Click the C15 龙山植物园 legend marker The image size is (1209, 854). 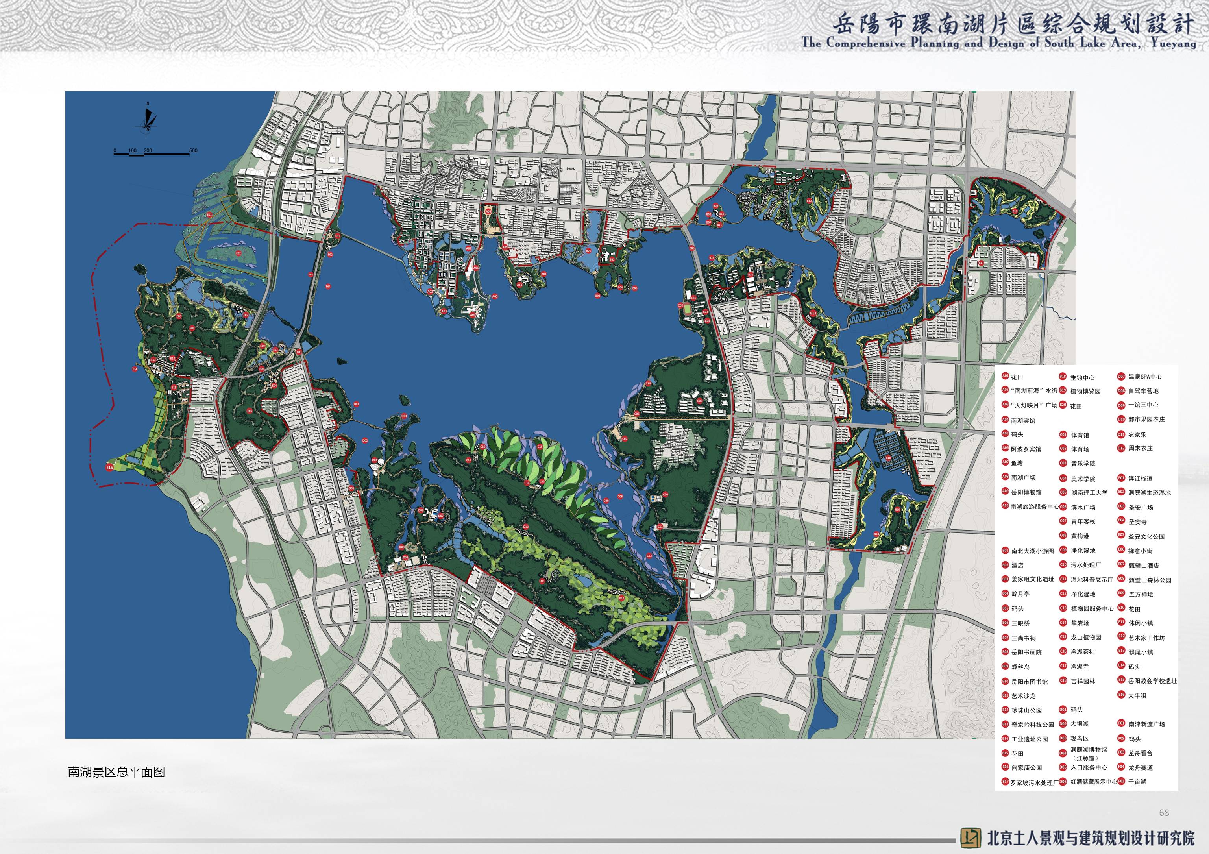[1063, 636]
